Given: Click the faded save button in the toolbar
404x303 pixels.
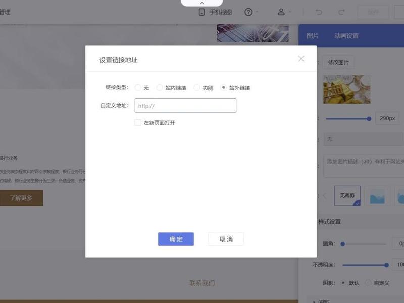Looking at the screenshot, I should coord(373,12).
